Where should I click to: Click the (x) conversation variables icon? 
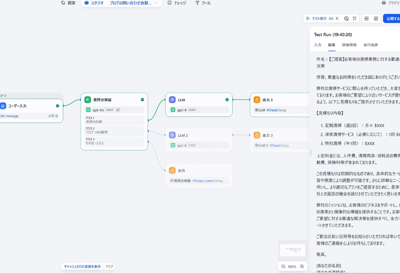point(375,19)
